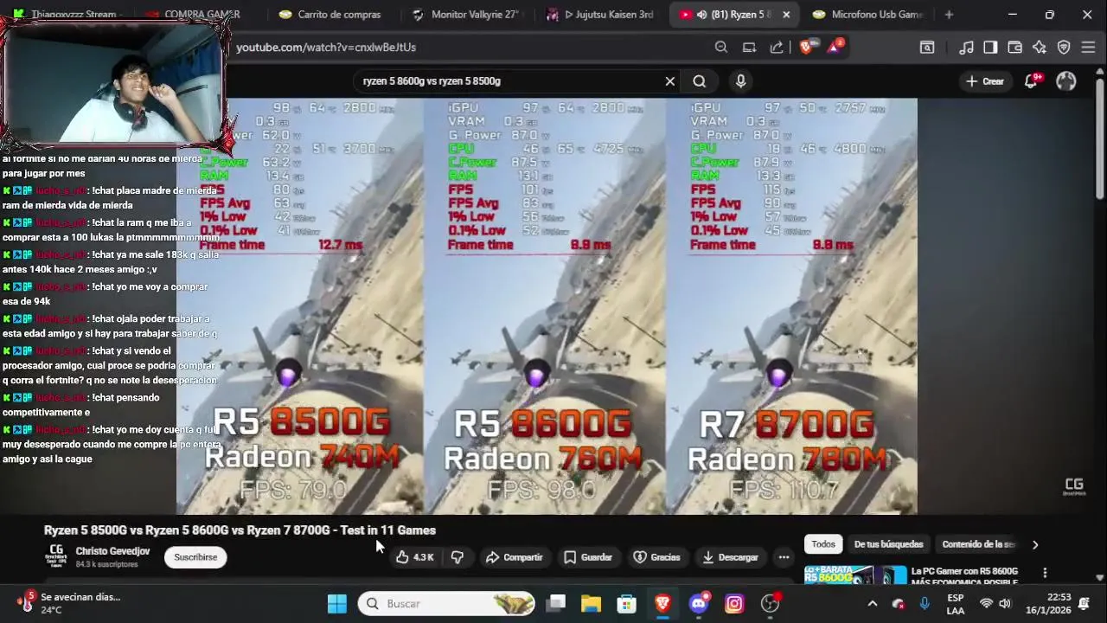Open Christo Gevedjov channel name link
This screenshot has height=623, width=1107.
112,551
